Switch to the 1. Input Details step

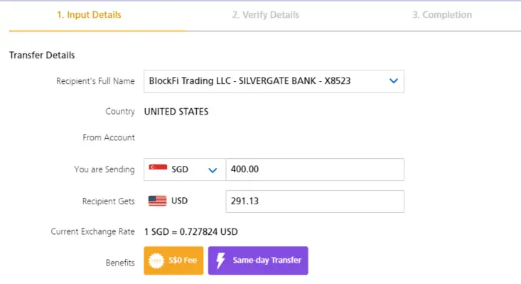[x=89, y=15]
